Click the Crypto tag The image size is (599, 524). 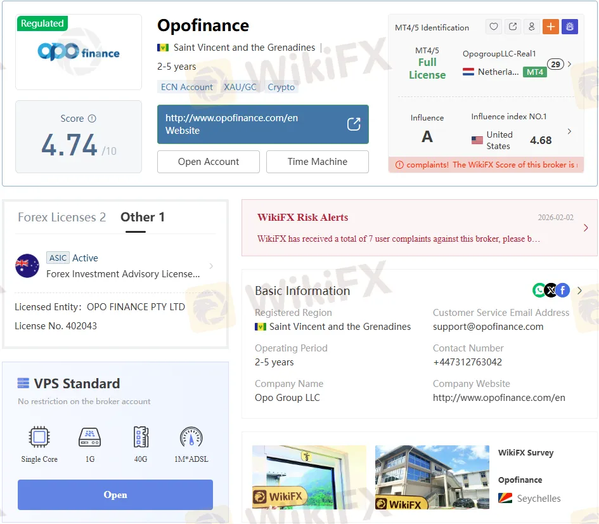pos(281,87)
